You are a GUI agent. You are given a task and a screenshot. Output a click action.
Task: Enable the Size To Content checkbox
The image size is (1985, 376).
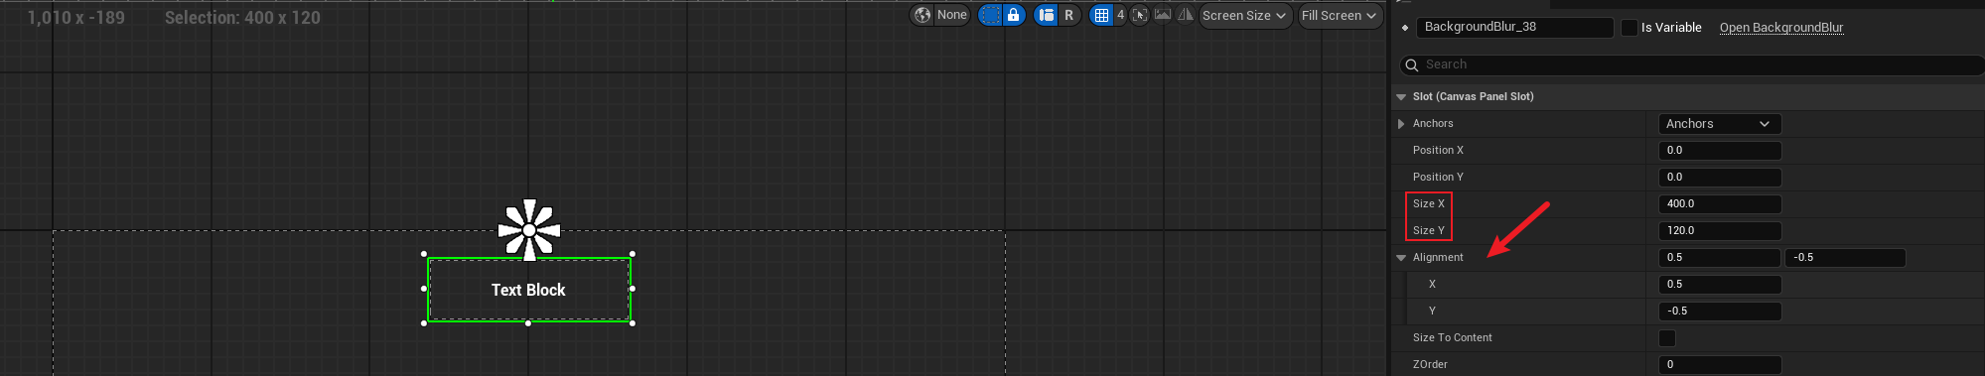[1667, 338]
